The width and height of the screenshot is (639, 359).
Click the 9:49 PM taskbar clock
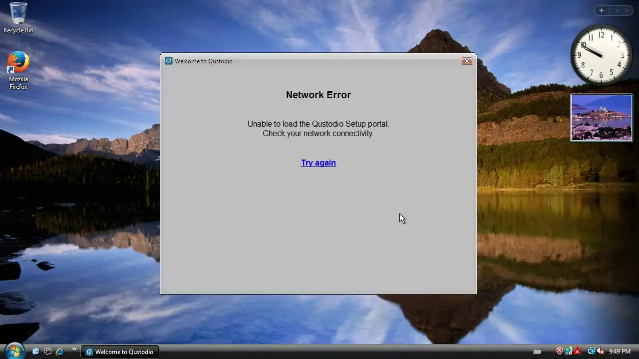coord(620,352)
